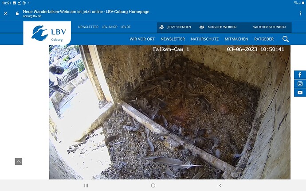
Task: Click the Jetzt Spenden button
Action: tap(176, 27)
